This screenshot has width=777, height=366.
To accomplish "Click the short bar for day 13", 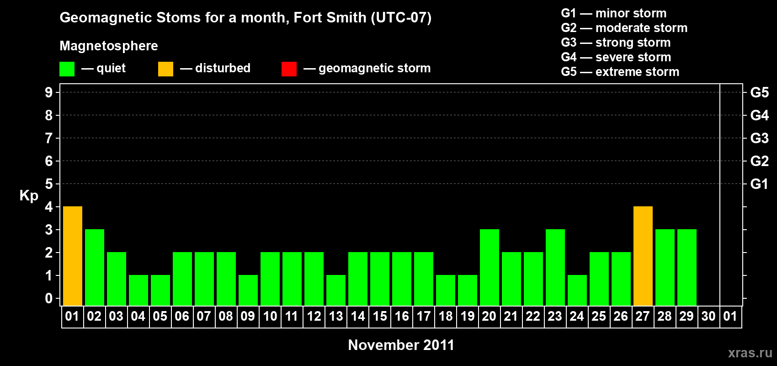I will (x=336, y=291).
